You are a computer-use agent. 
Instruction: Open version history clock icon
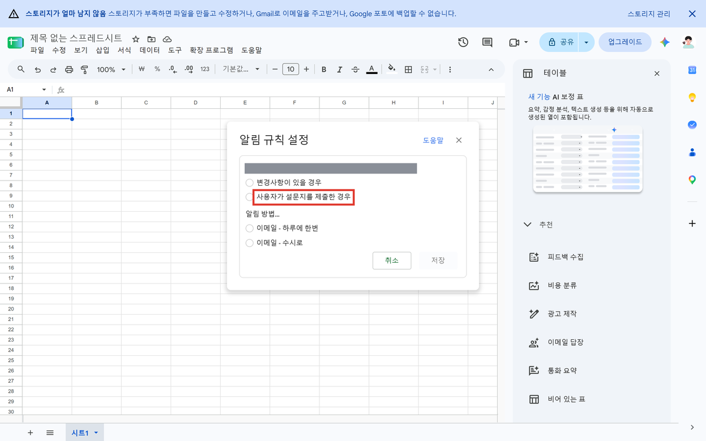coord(463,42)
